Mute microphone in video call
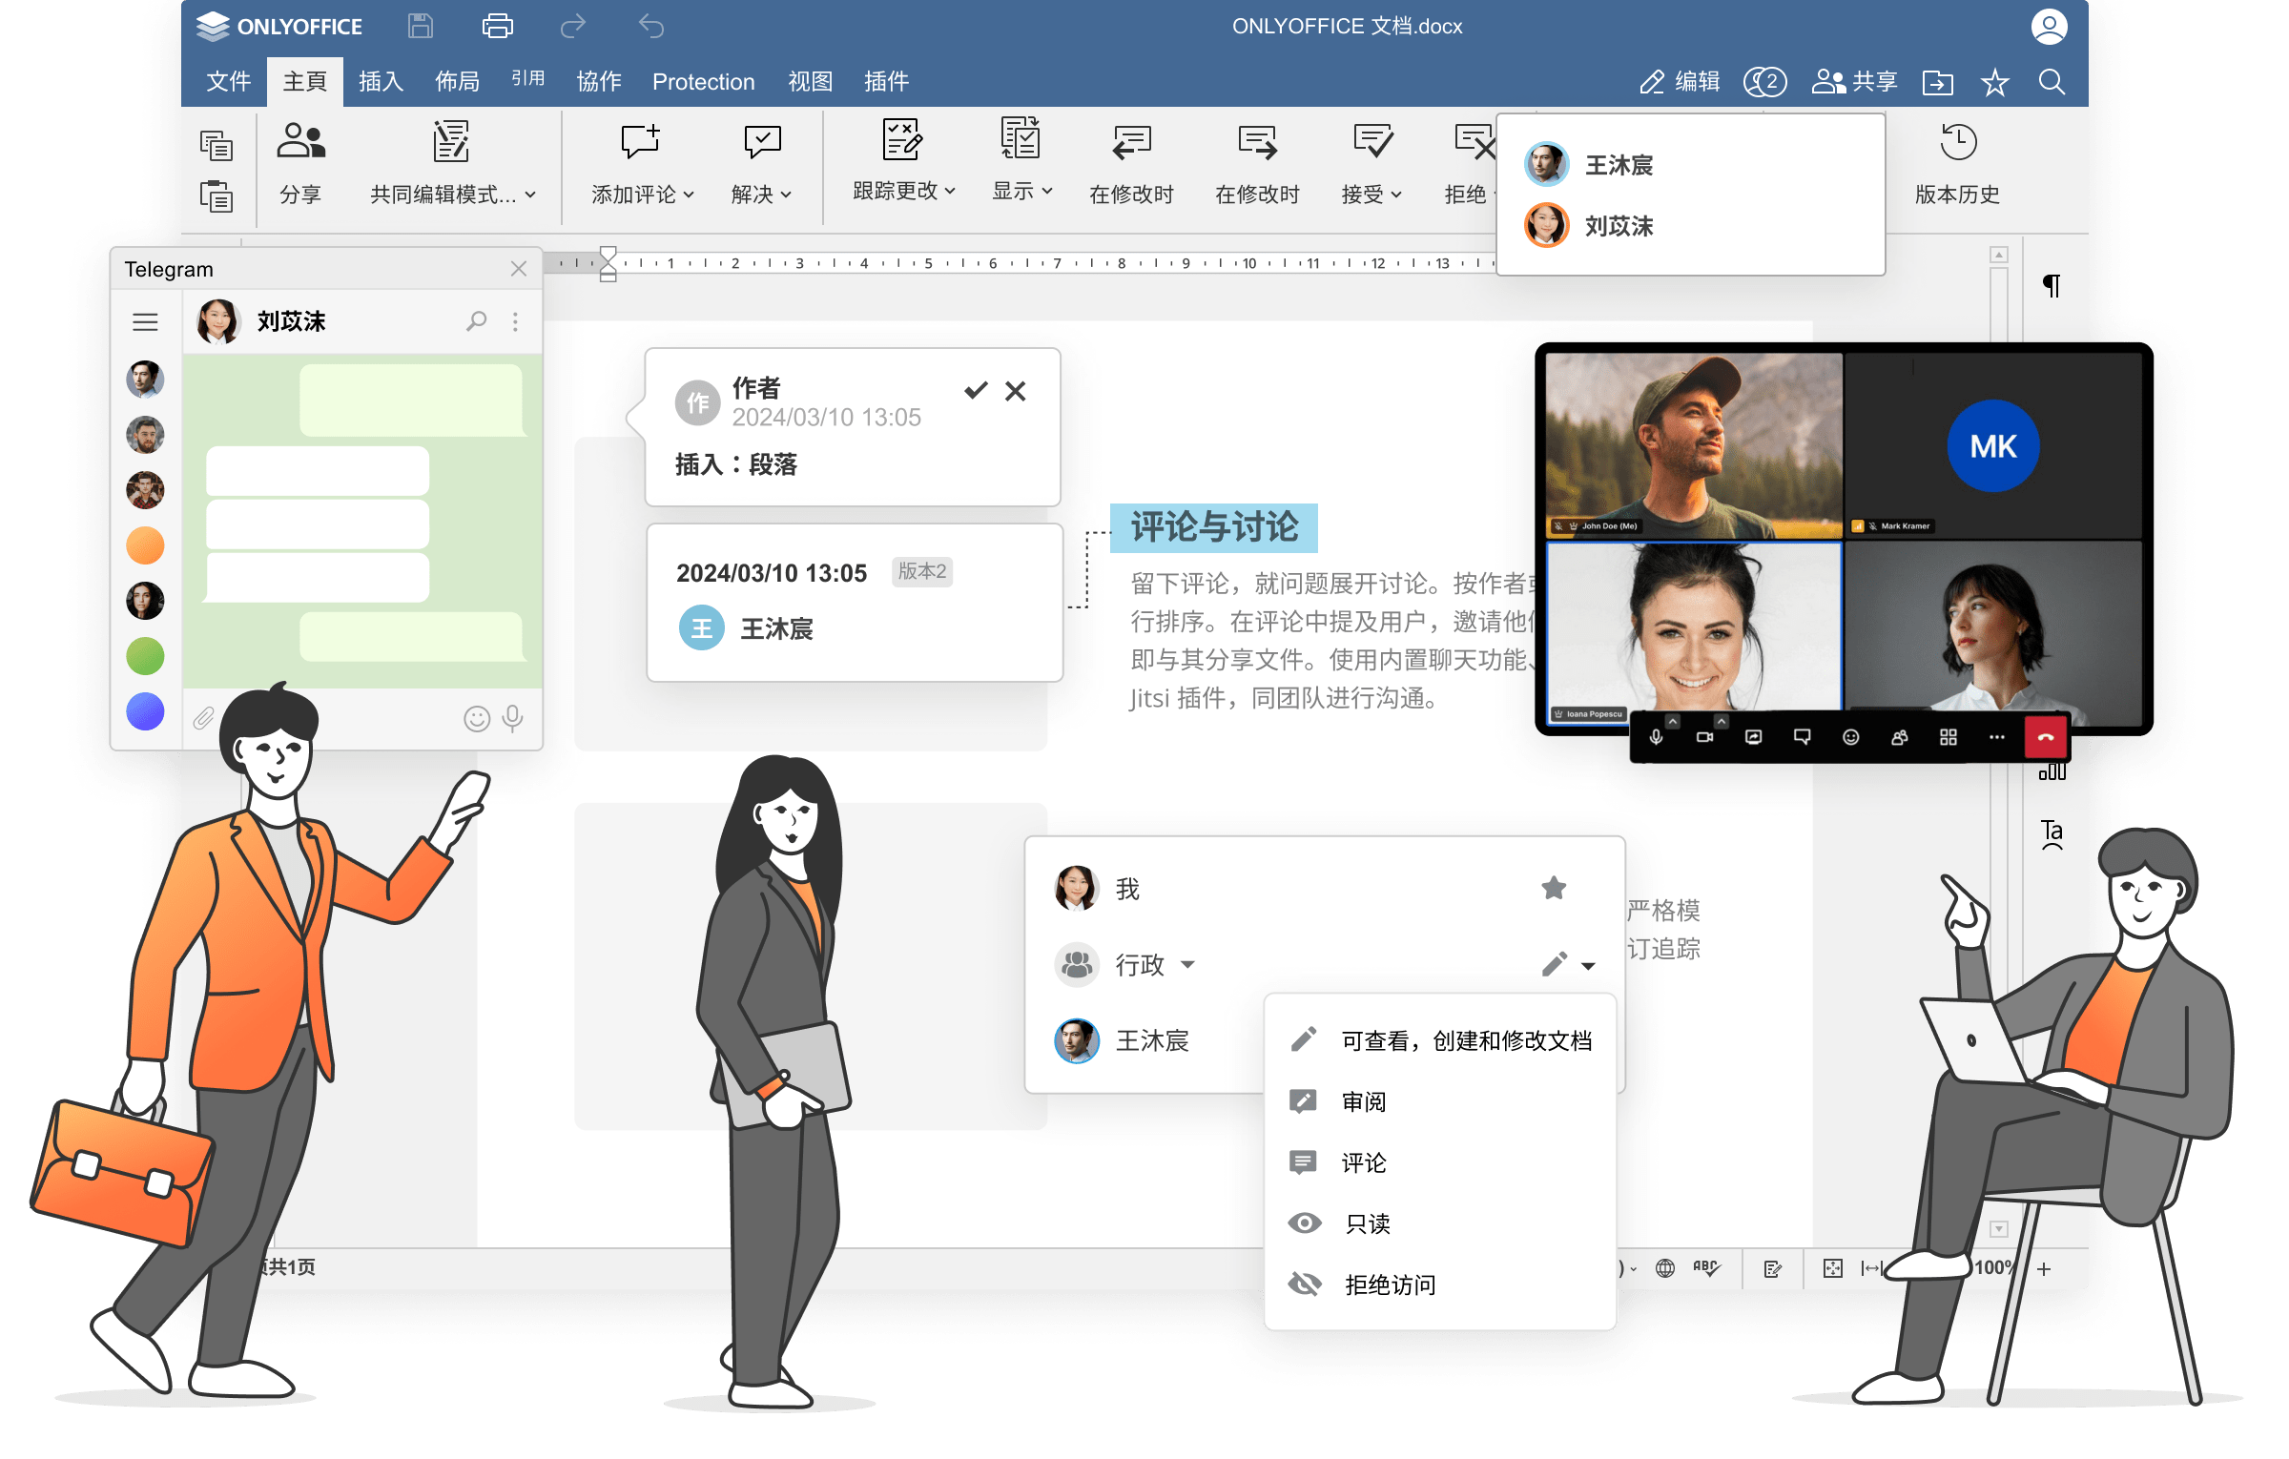 (x=1657, y=737)
